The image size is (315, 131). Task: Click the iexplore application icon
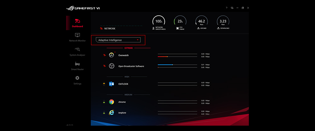point(111,112)
